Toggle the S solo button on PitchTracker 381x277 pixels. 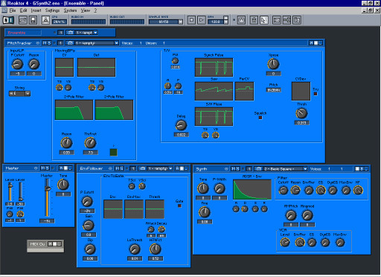[x=49, y=43]
